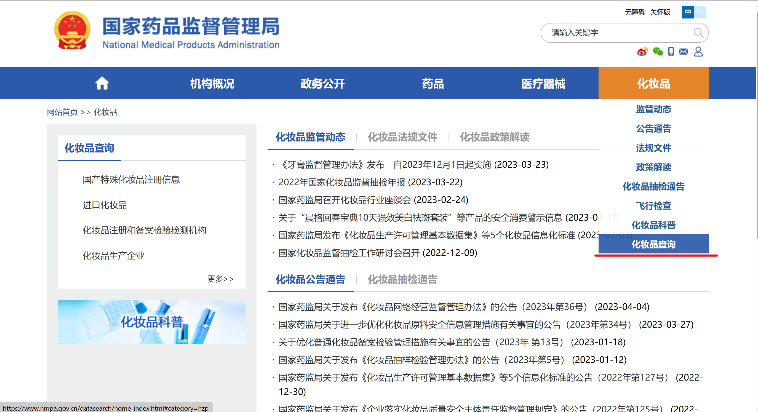Click the 化妆品科普 banner image
Viewport: 758px width, 412px height.
pos(151,322)
